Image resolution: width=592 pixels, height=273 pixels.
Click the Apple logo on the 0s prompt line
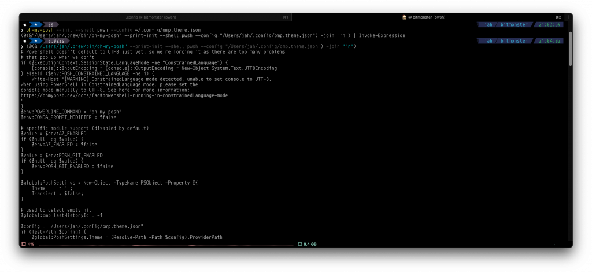coord(25,24)
